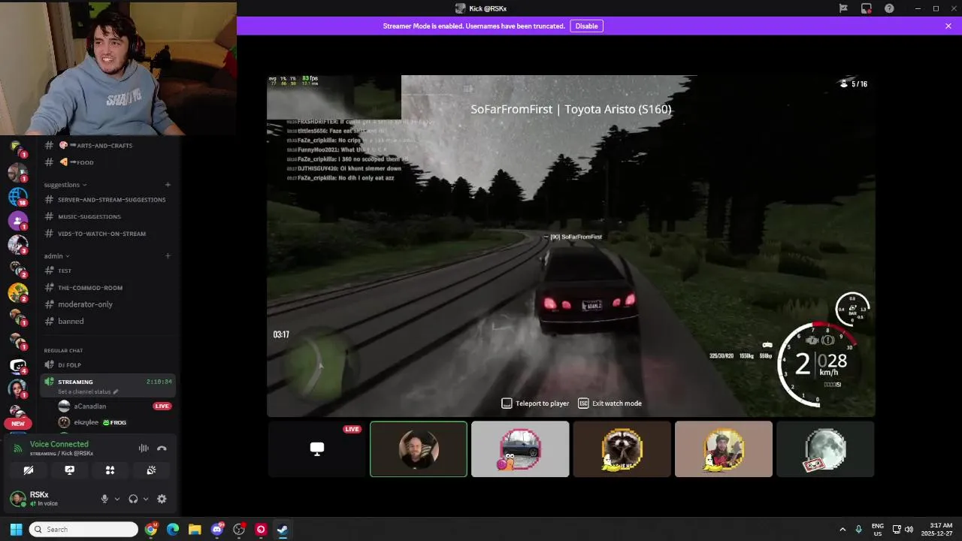Open the music-suggestions channel
Viewport: 962px width, 541px height.
pyautogui.click(x=107, y=216)
